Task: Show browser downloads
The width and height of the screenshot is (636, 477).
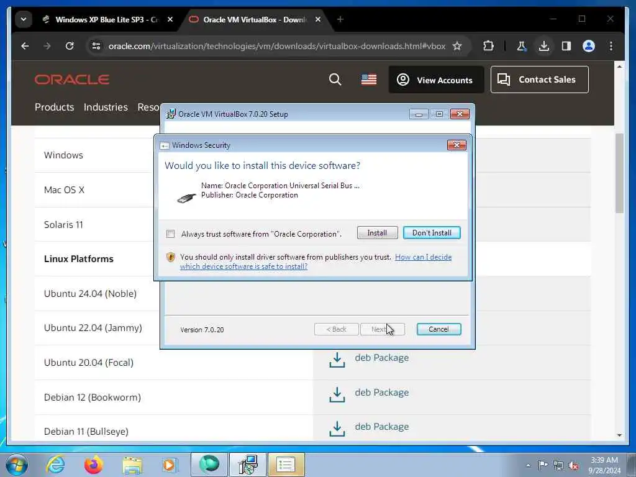Action: (x=544, y=46)
